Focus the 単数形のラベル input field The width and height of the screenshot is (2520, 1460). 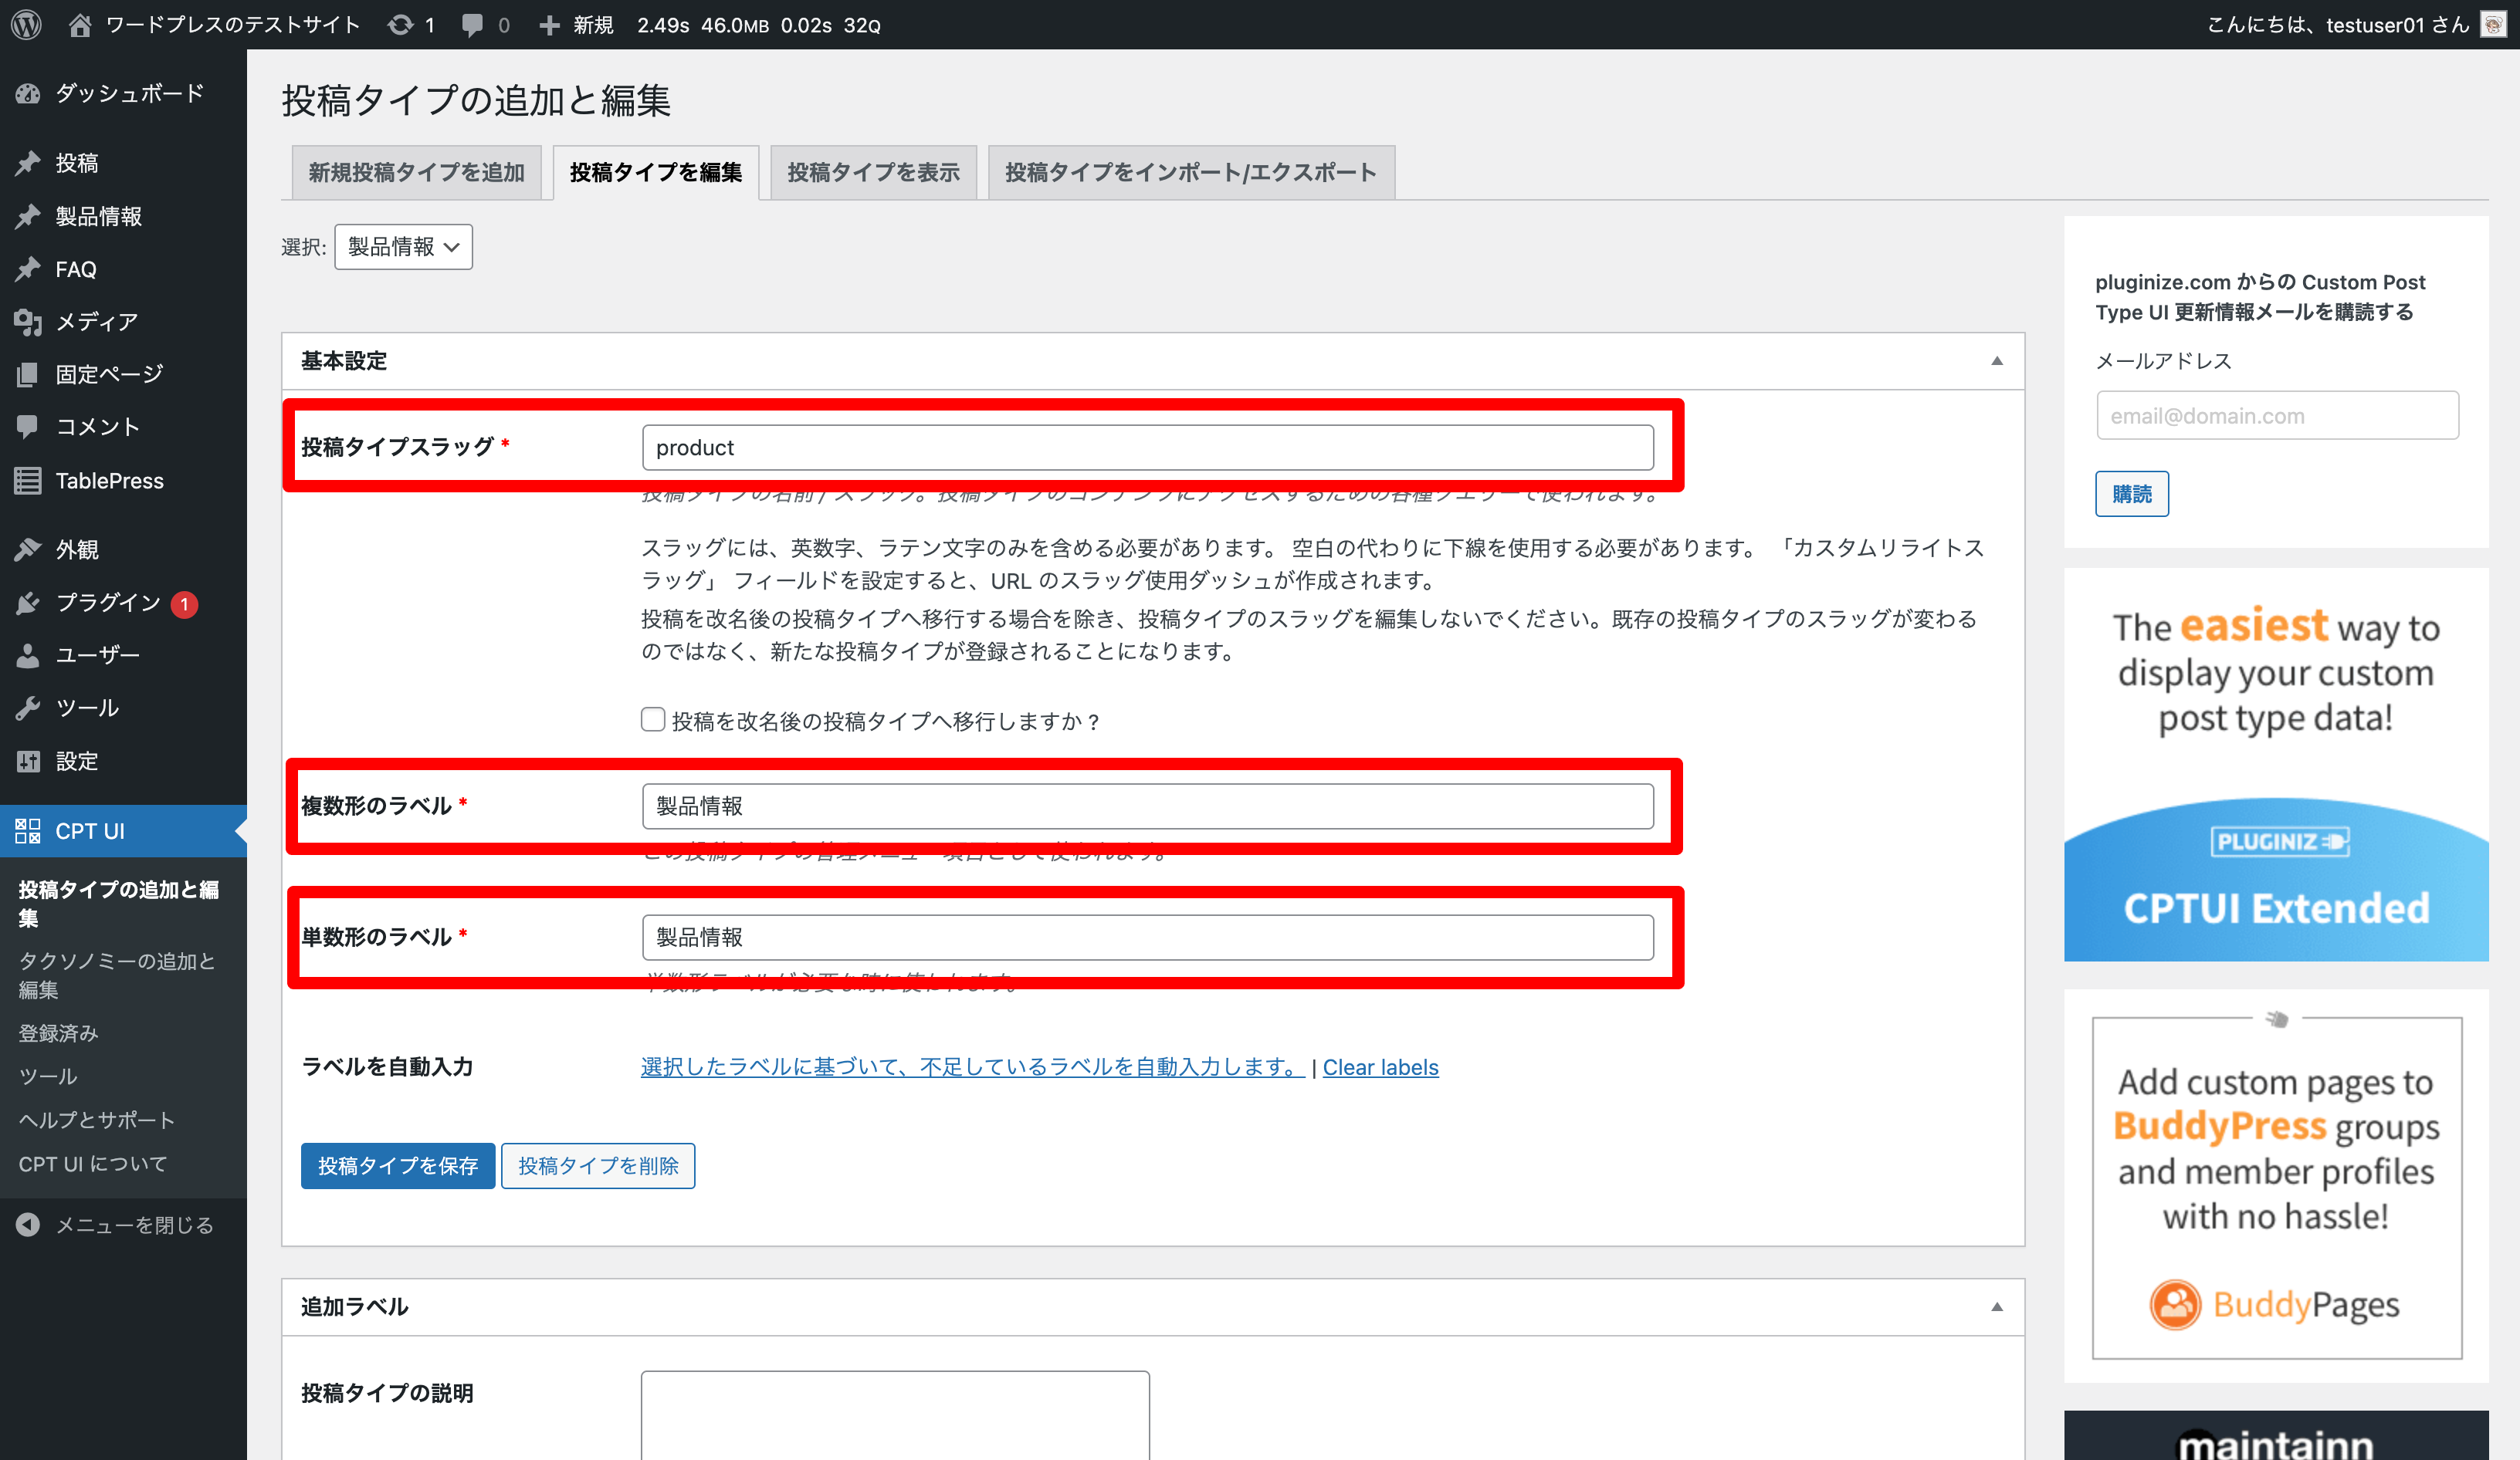coord(1148,938)
